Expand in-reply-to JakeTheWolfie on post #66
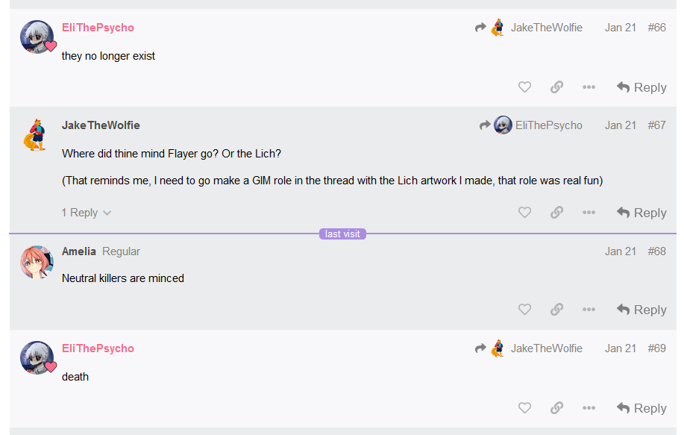 (x=529, y=28)
